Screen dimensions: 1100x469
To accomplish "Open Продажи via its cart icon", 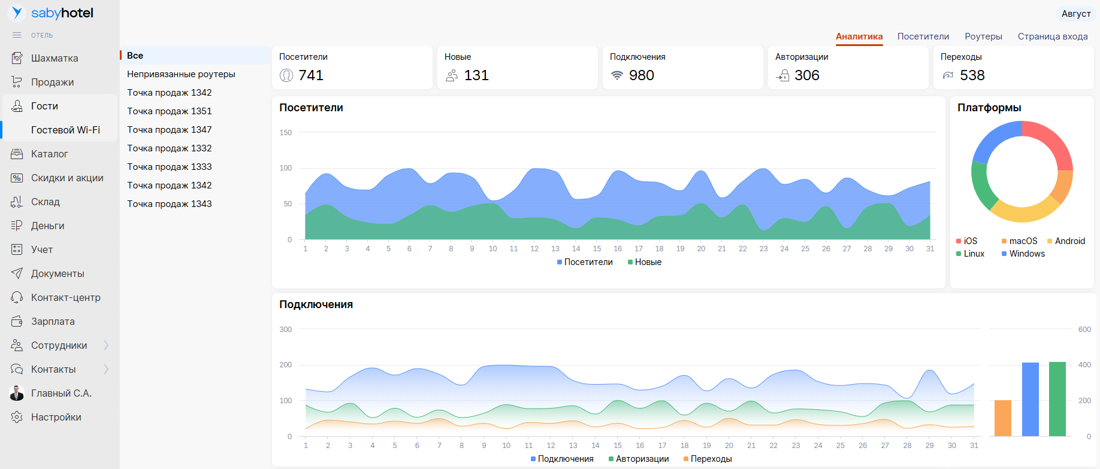I will tap(17, 82).
